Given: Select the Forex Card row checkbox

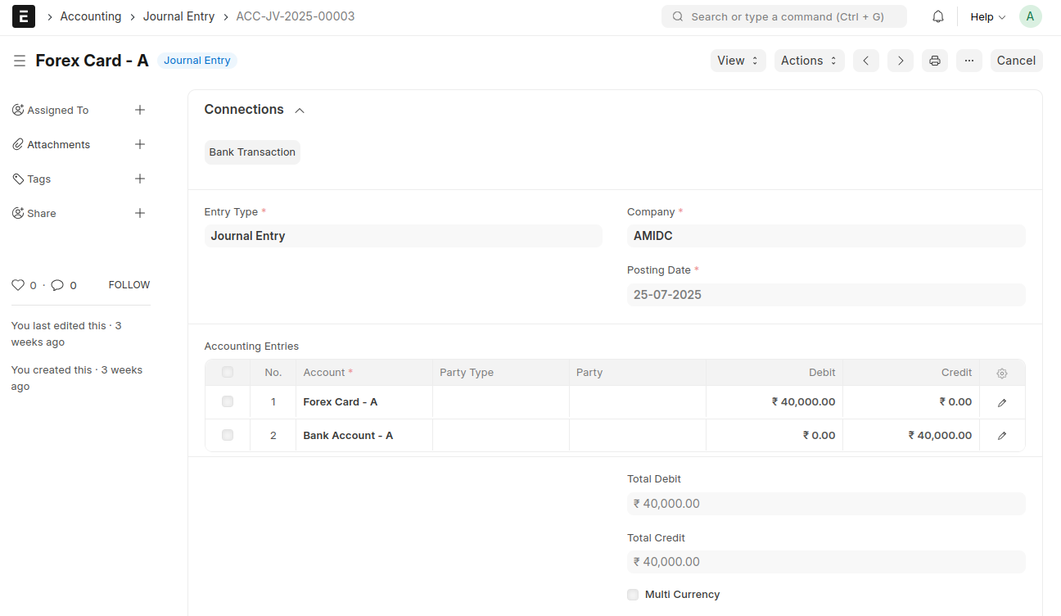Looking at the screenshot, I should [228, 401].
